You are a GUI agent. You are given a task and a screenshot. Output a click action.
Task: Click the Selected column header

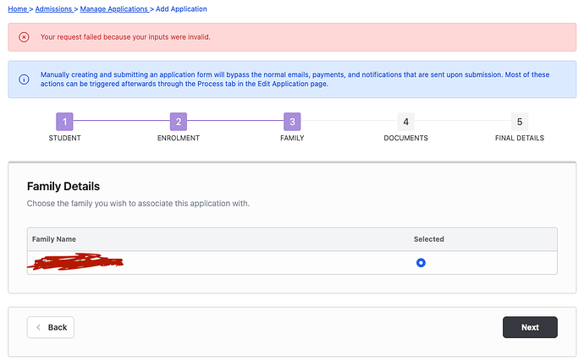click(428, 239)
